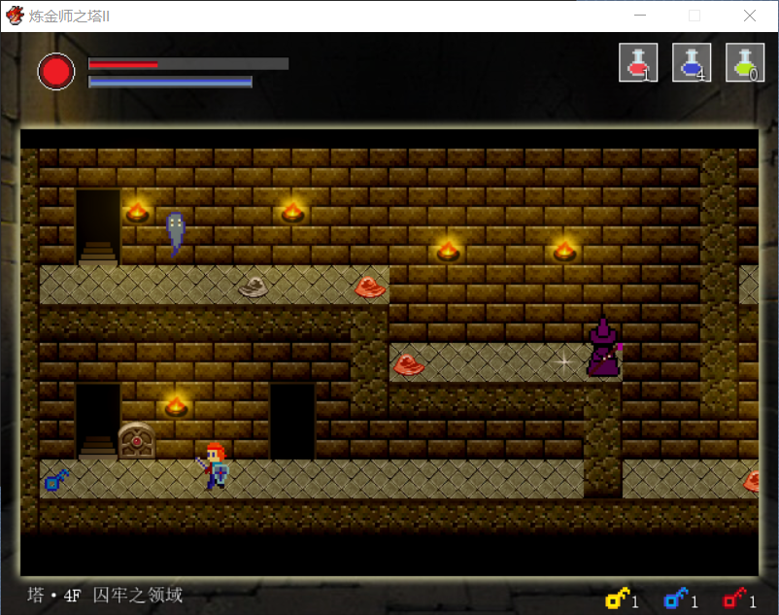Use the red health potion slot

(638, 62)
